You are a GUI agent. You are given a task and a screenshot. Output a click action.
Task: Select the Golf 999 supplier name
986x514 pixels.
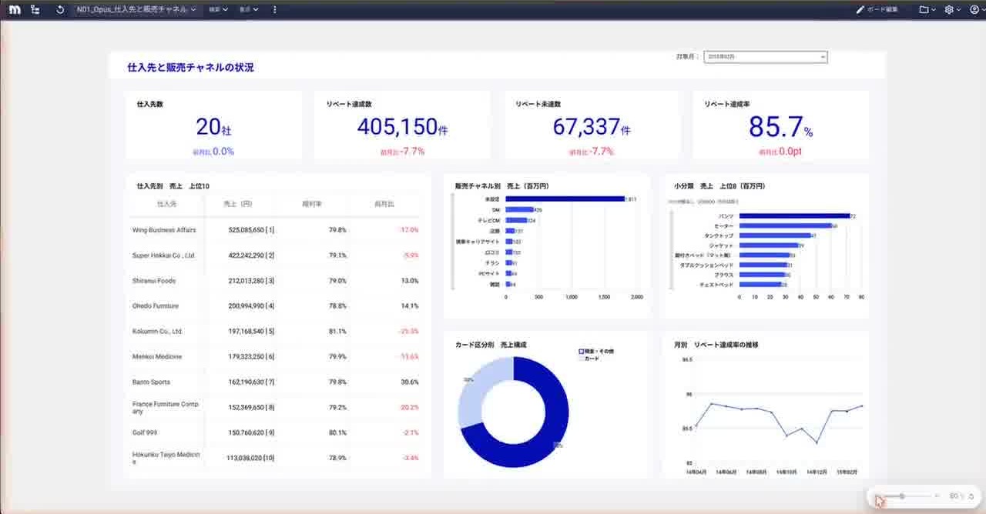[x=145, y=432]
